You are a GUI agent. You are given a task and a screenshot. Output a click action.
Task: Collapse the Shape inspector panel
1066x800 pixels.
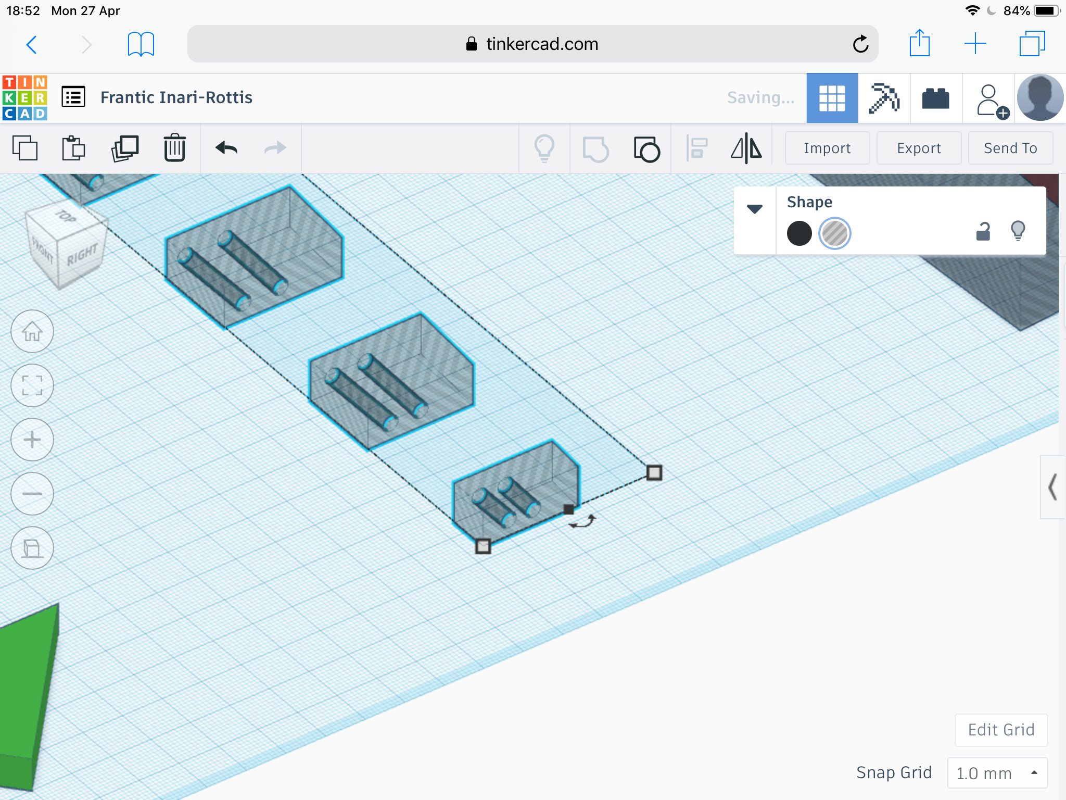(755, 209)
